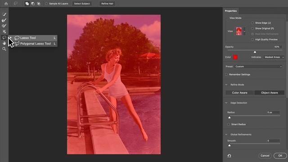Choose Object Aware refine mode
The width and height of the screenshot is (288, 162).
tap(270, 93)
